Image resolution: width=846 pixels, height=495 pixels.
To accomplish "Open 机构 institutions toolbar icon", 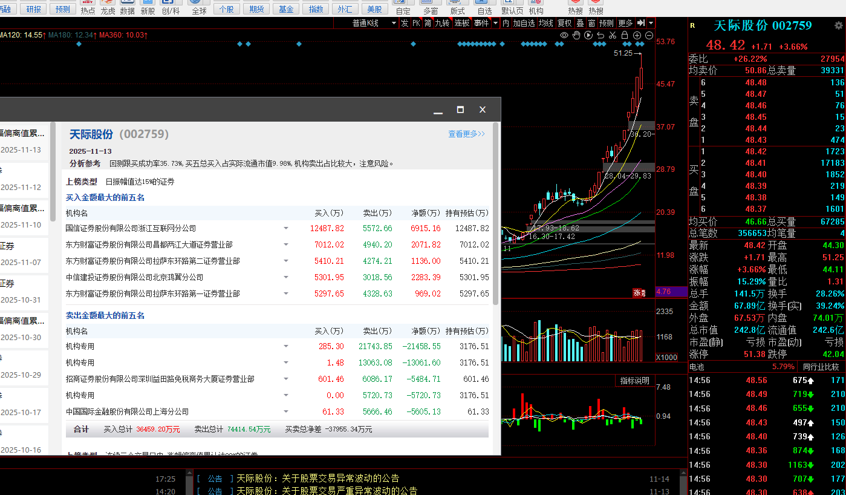I will [x=536, y=7].
